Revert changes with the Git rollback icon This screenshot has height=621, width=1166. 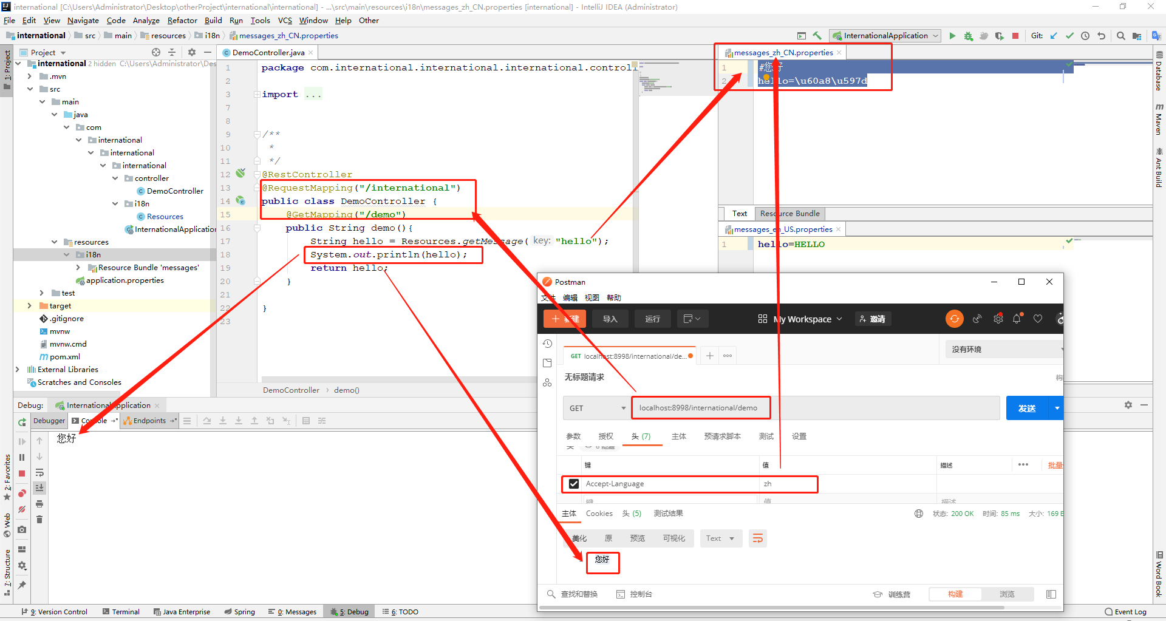click(1101, 36)
